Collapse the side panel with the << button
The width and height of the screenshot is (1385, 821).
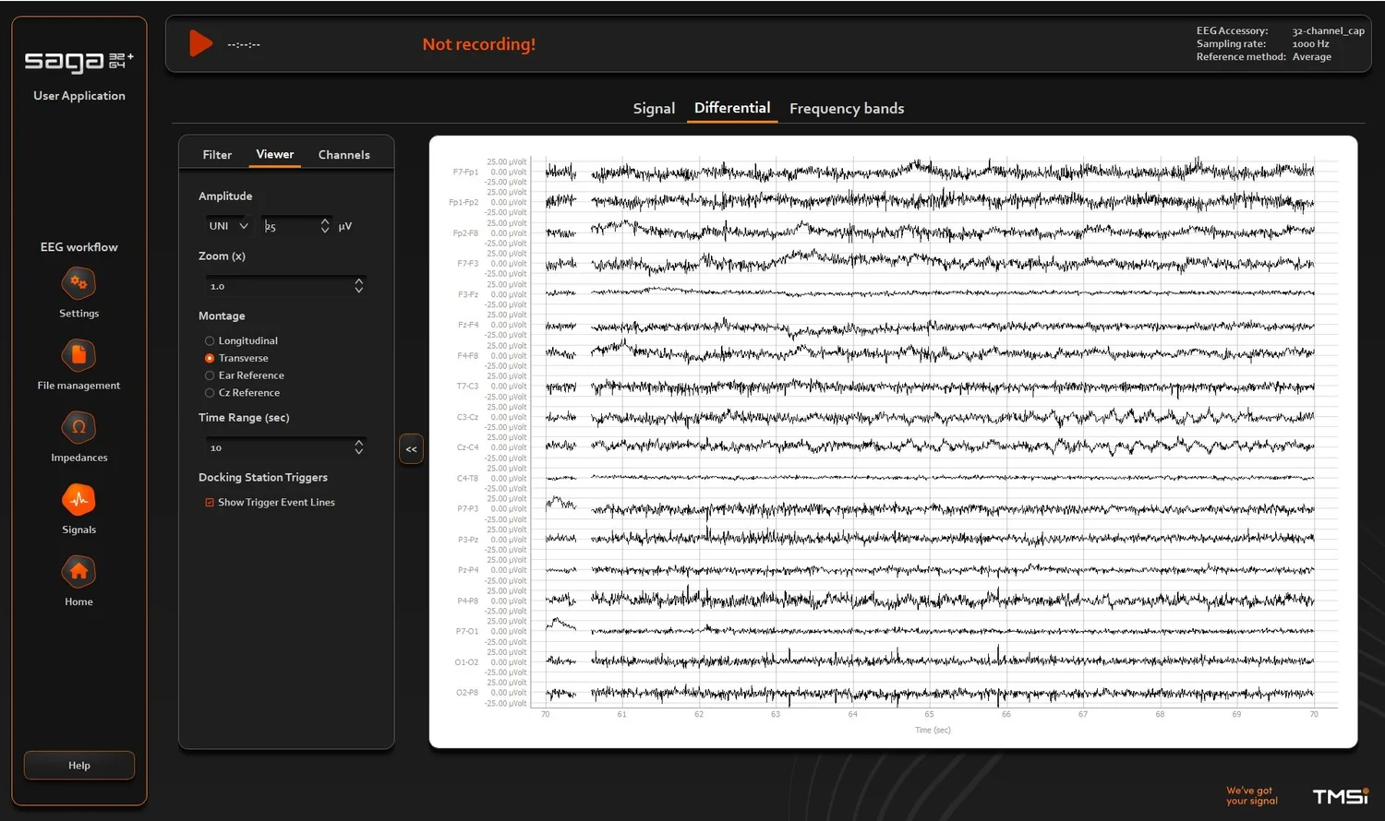(411, 449)
